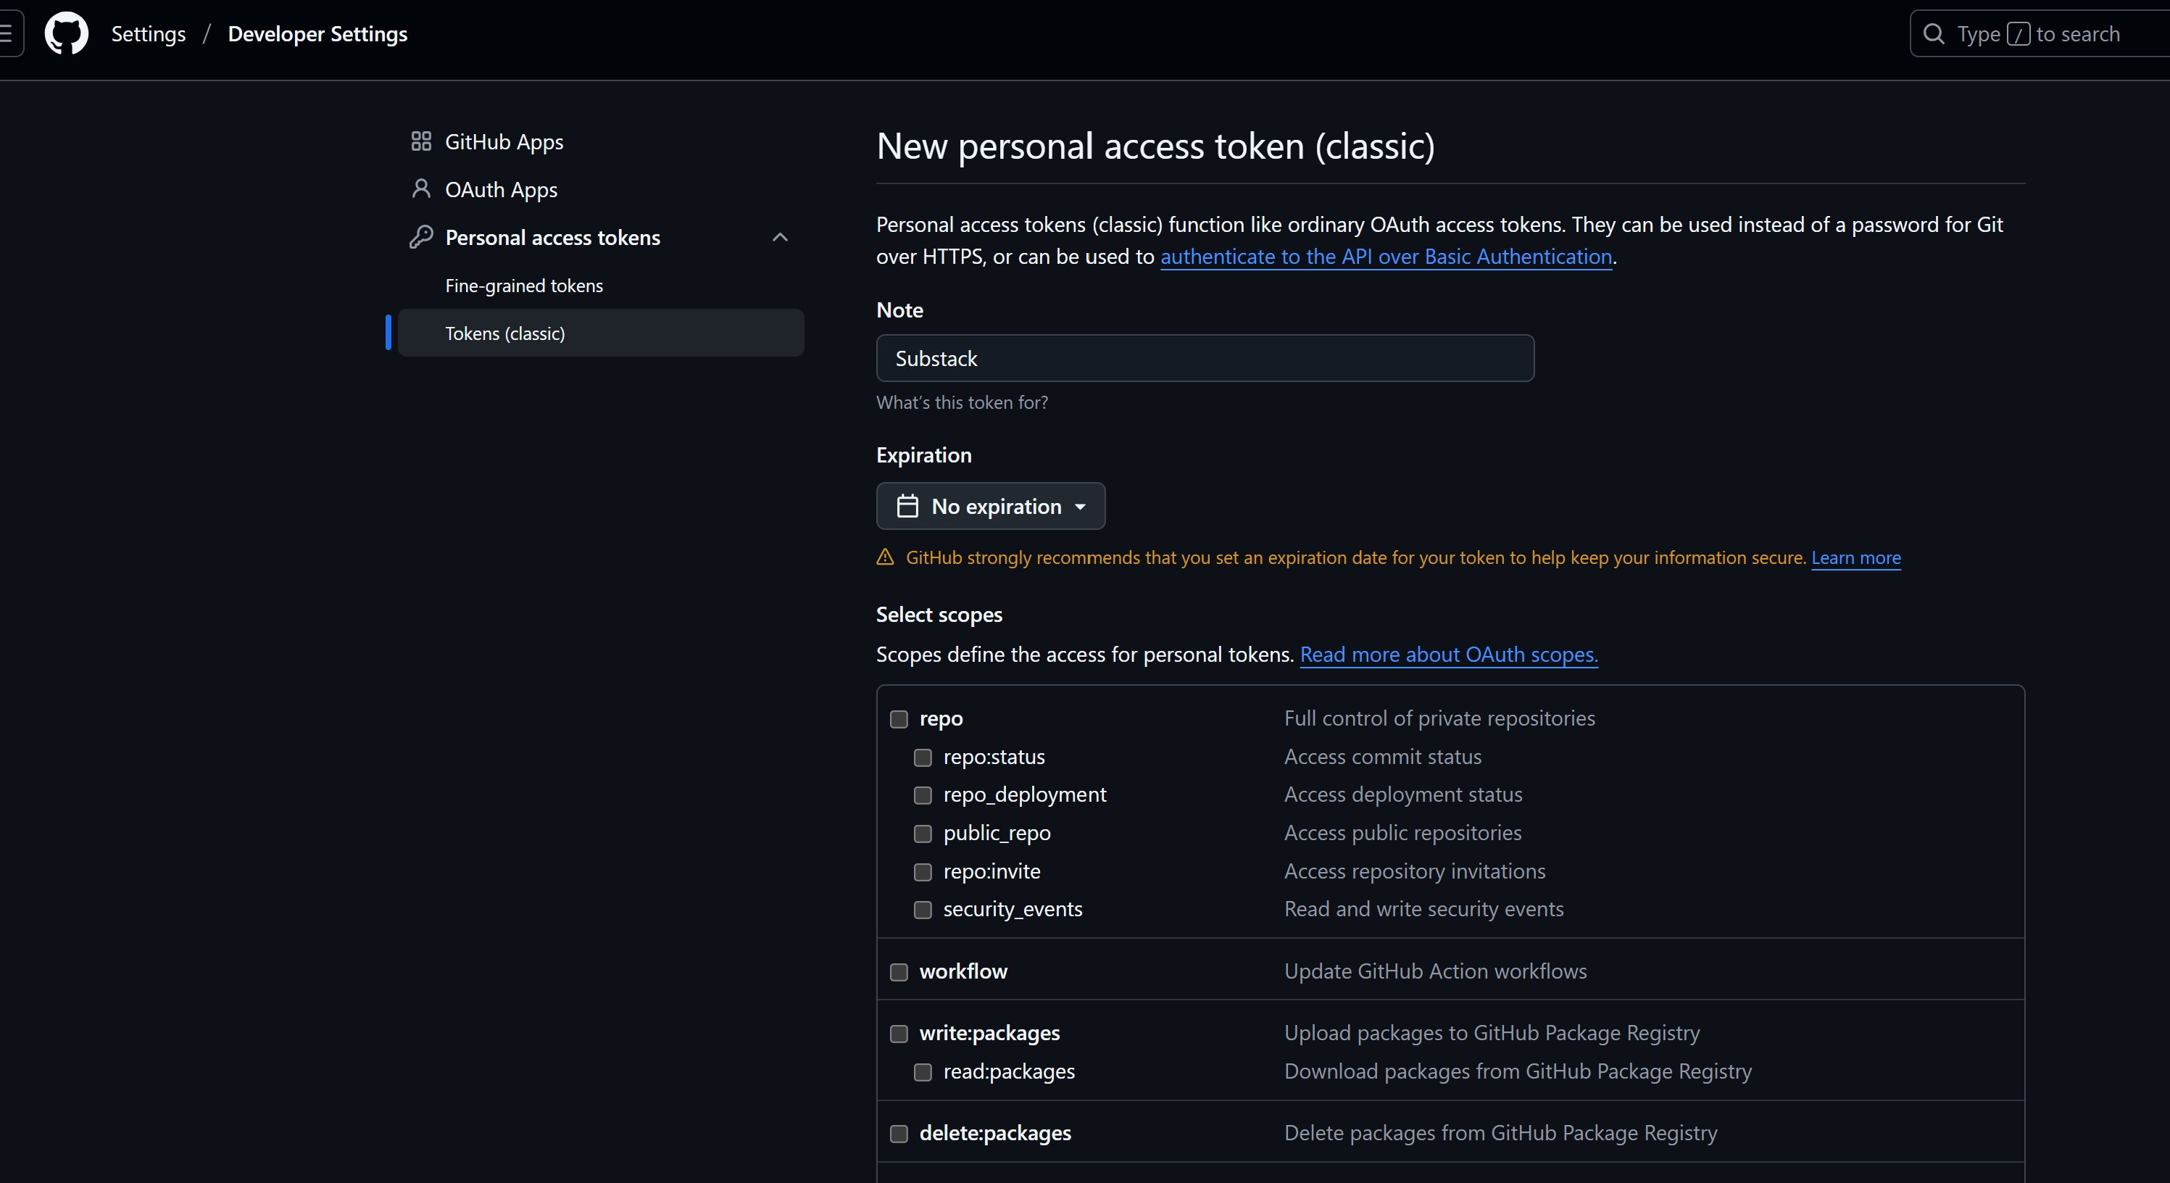Tick the public_repo checkbox

click(923, 834)
